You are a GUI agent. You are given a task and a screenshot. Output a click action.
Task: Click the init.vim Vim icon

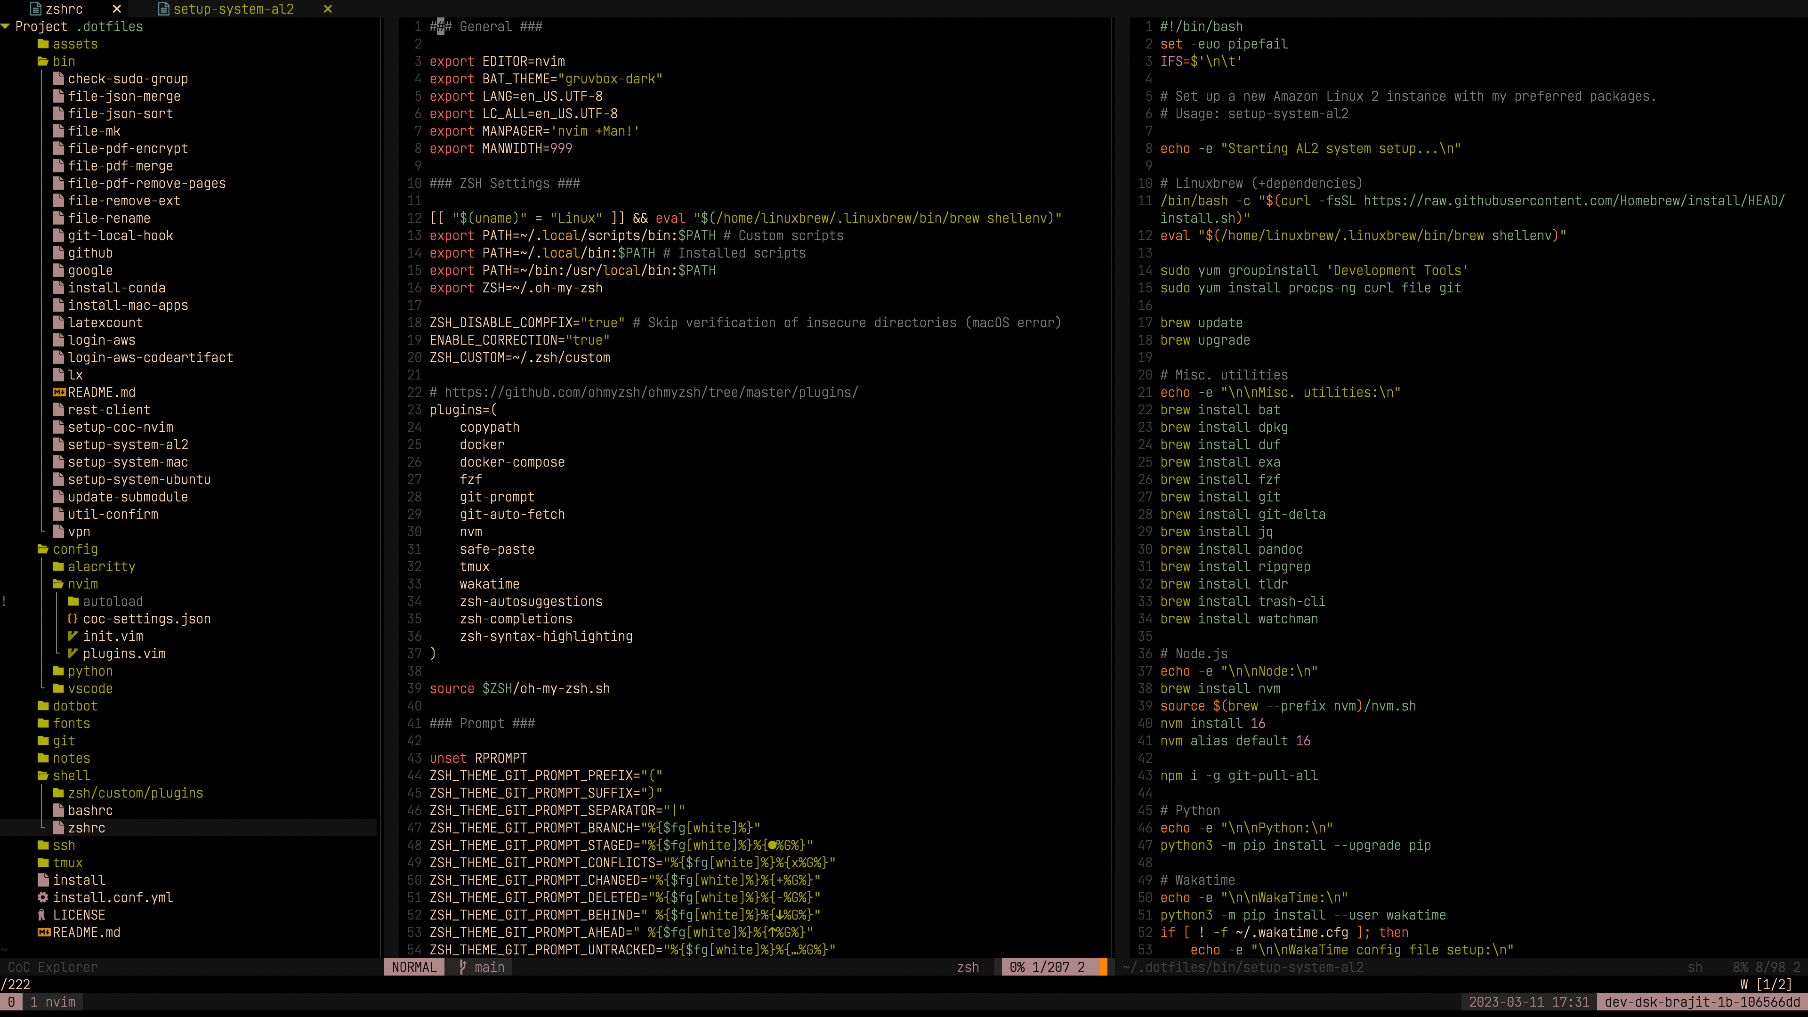(73, 637)
